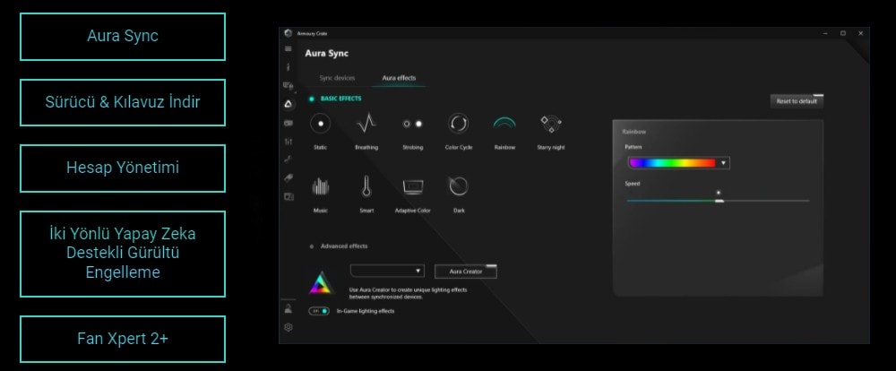The image size is (896, 371).
Task: Choose the Breathing effect icon
Action: tap(366, 124)
